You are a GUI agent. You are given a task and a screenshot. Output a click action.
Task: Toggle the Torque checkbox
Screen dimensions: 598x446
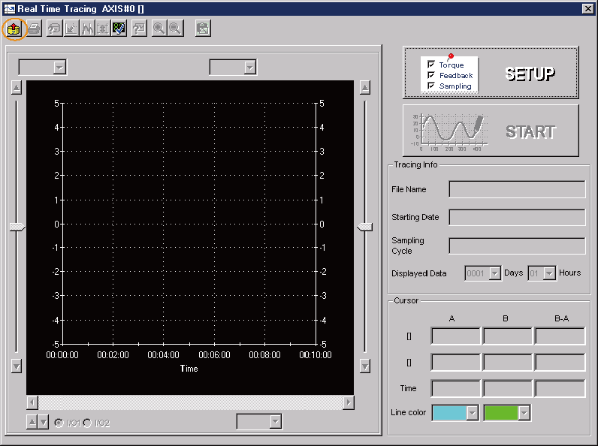[431, 65]
